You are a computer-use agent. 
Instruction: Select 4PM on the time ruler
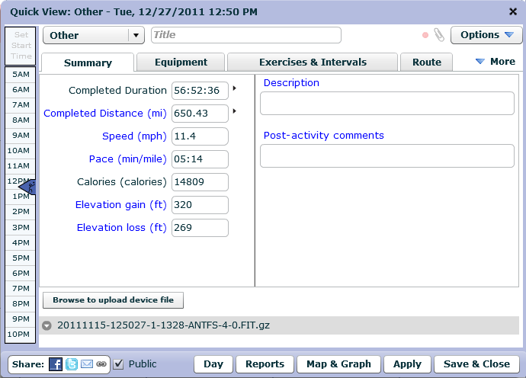(21, 243)
